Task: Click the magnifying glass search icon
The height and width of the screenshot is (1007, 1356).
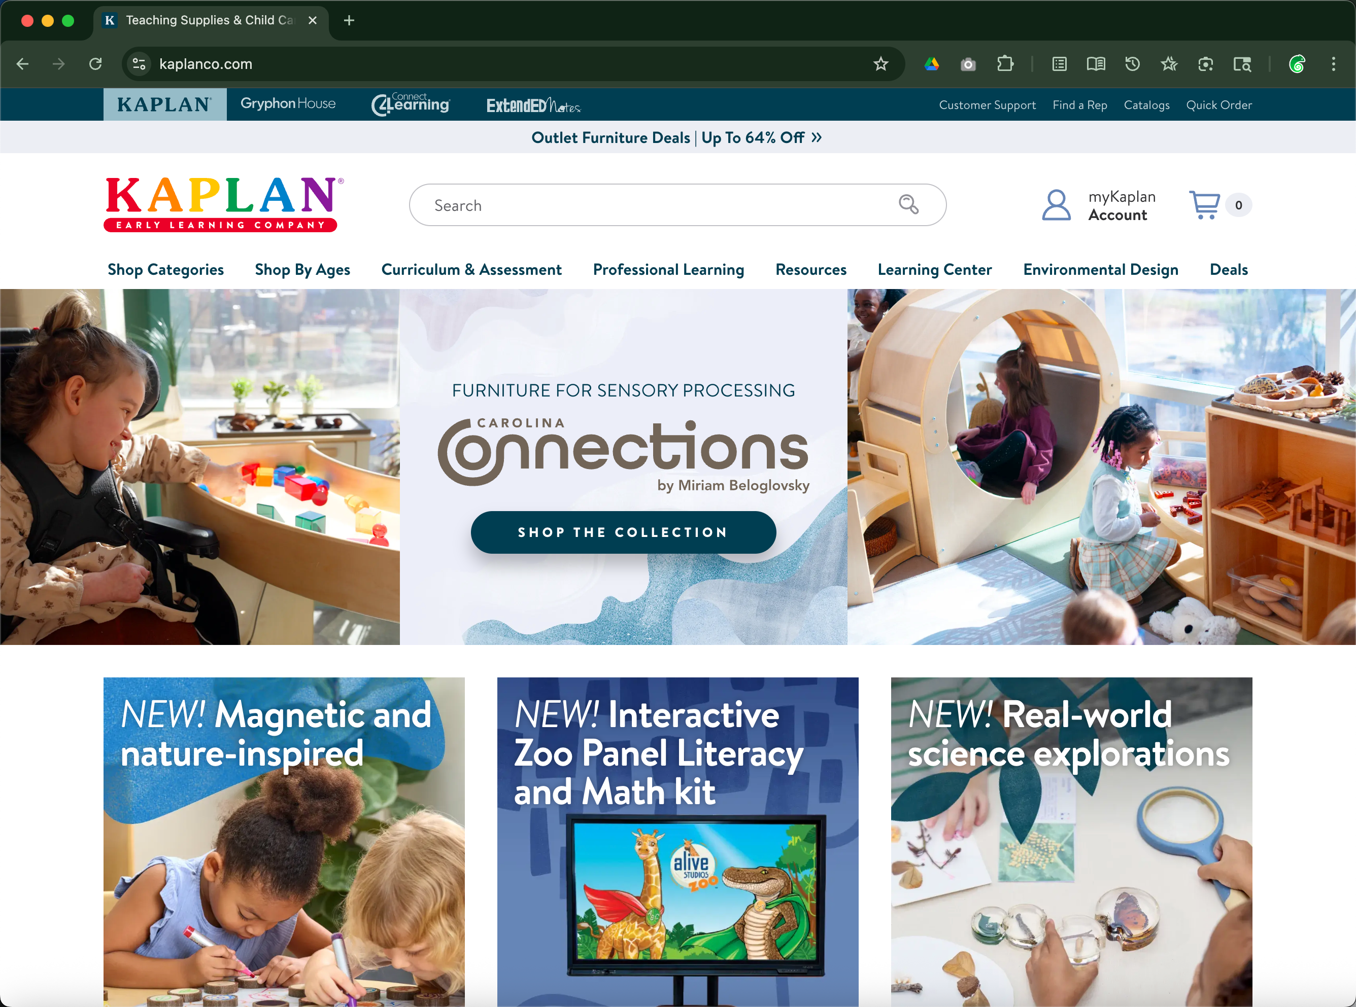Action: [x=908, y=205]
